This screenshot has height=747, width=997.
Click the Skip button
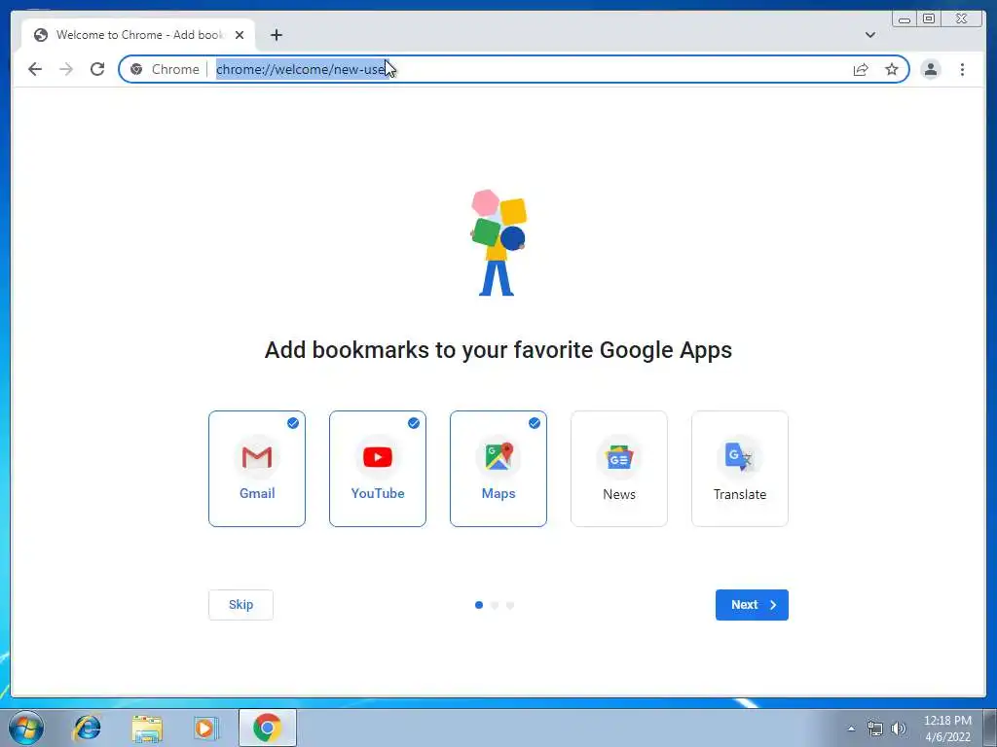click(241, 605)
